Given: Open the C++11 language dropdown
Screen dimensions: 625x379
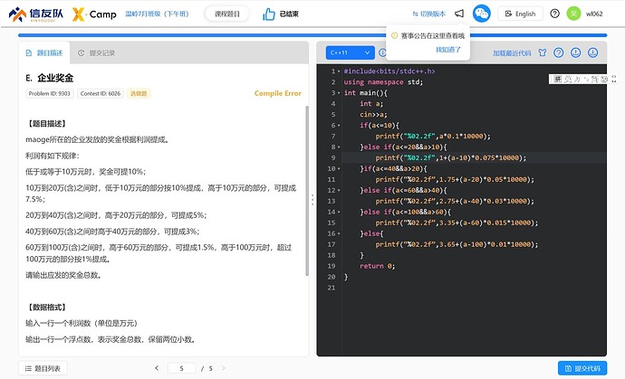Looking at the screenshot, I should click(x=350, y=52).
